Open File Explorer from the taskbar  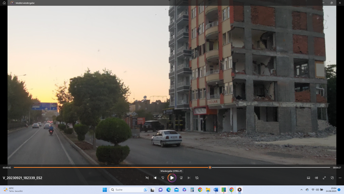[208, 190]
